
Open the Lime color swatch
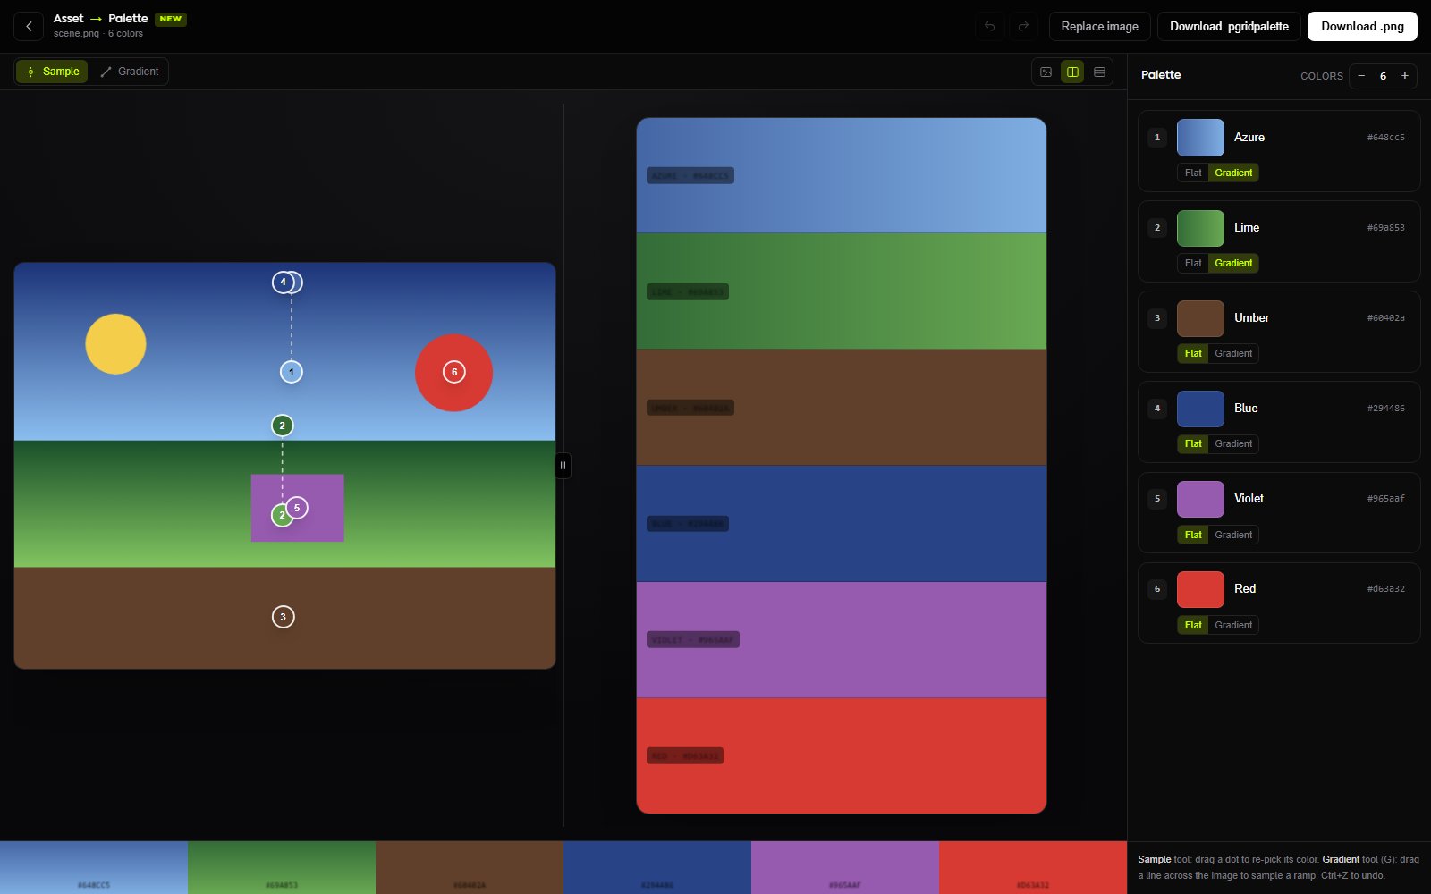(1200, 228)
